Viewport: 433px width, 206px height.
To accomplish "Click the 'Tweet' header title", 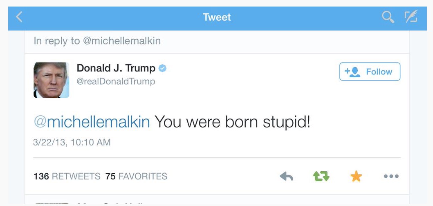I will (217, 17).
